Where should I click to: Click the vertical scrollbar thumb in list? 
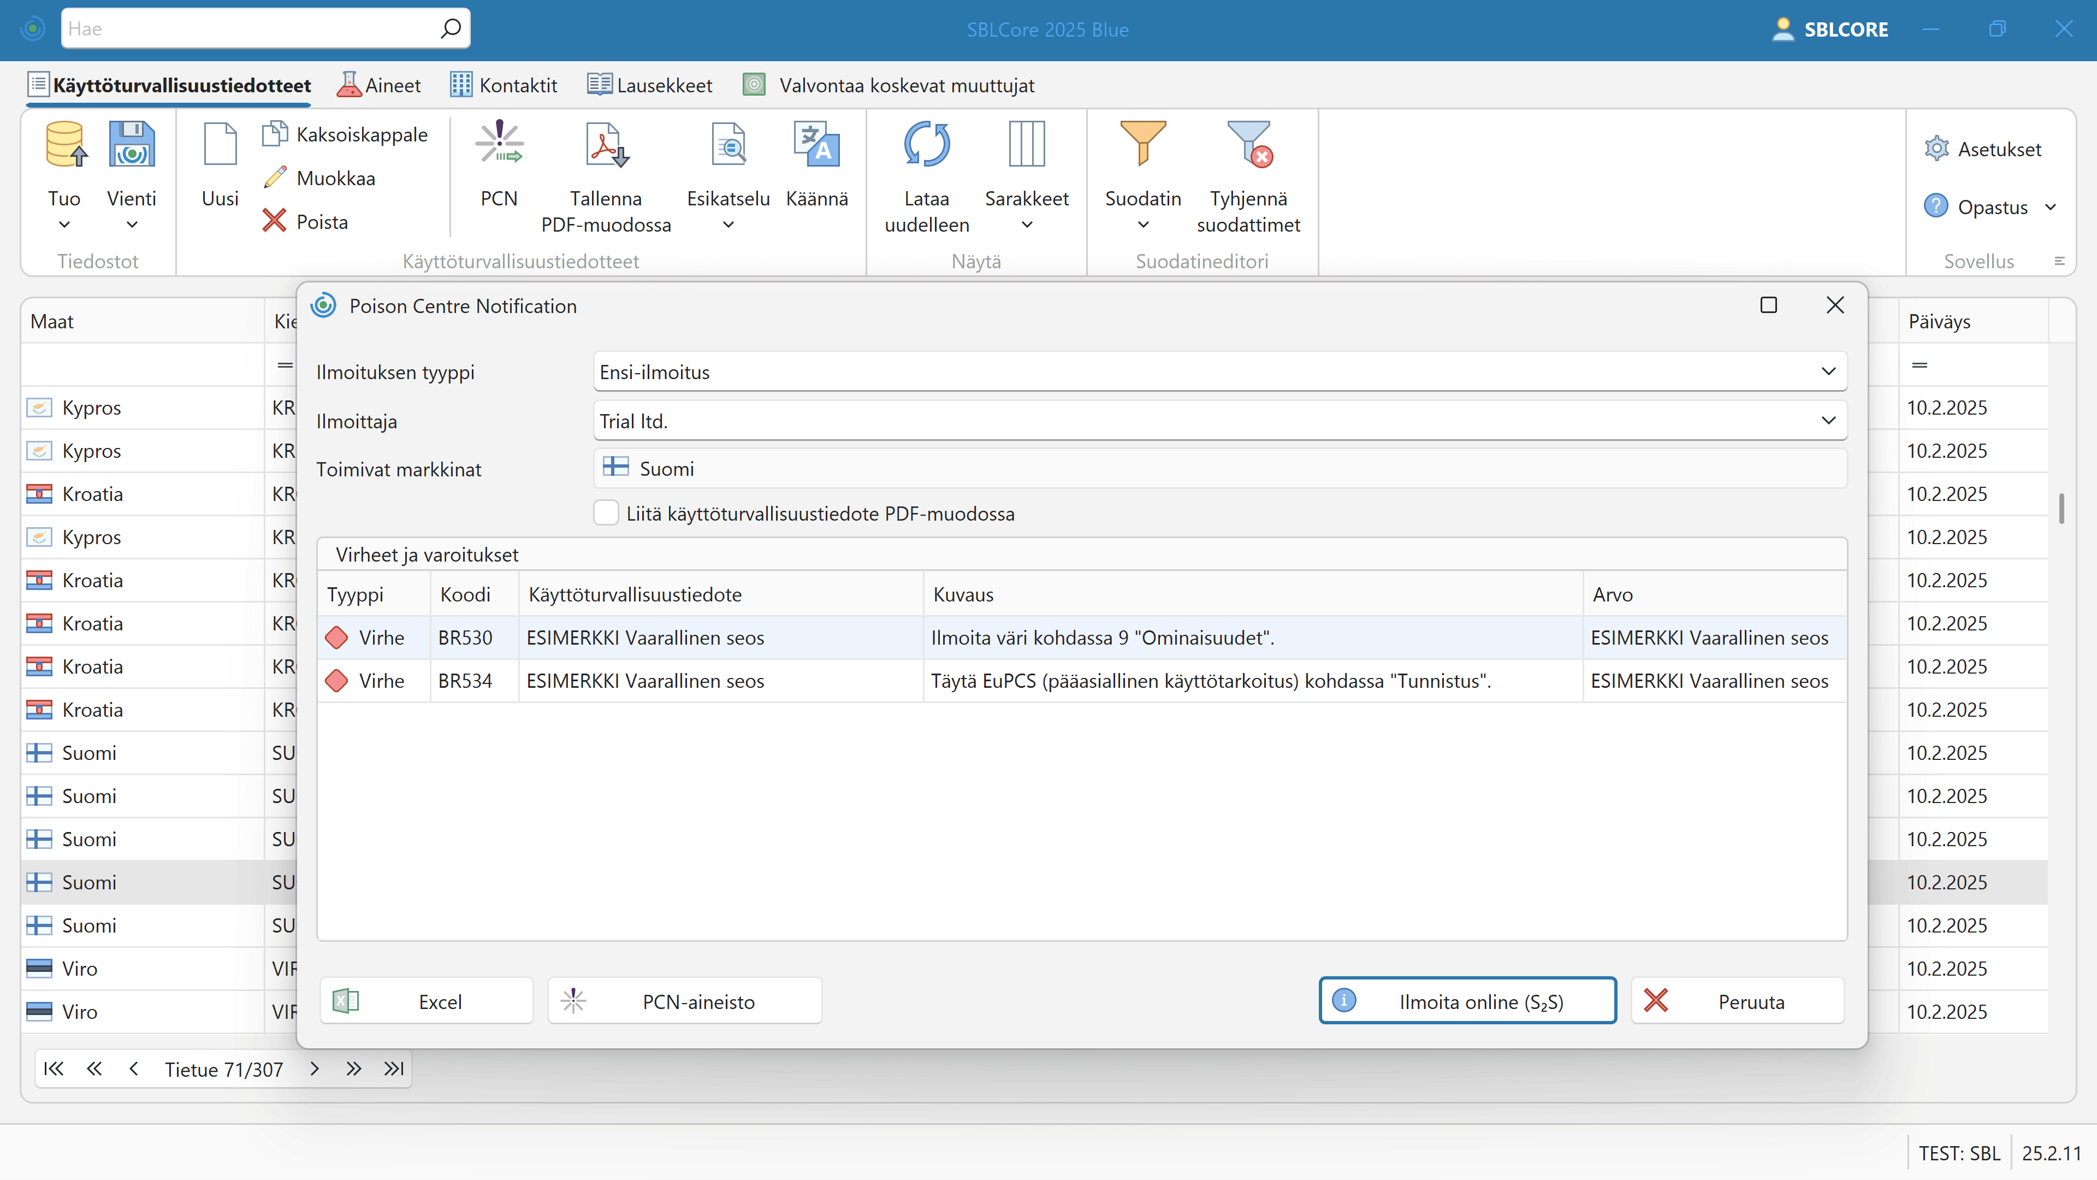[x=2061, y=509]
